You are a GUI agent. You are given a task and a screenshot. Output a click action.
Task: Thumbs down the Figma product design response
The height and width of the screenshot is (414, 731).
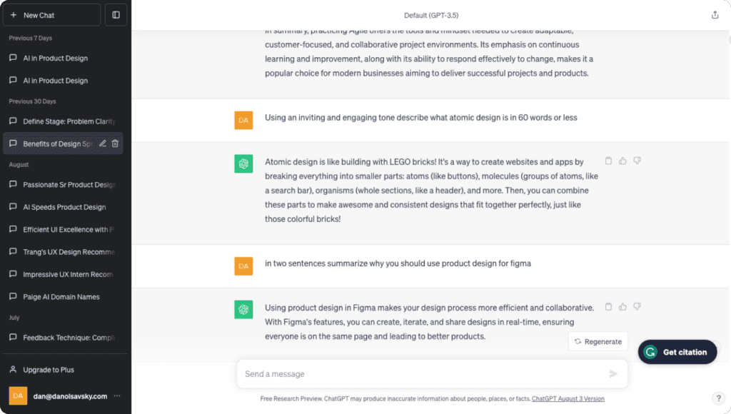click(x=637, y=307)
